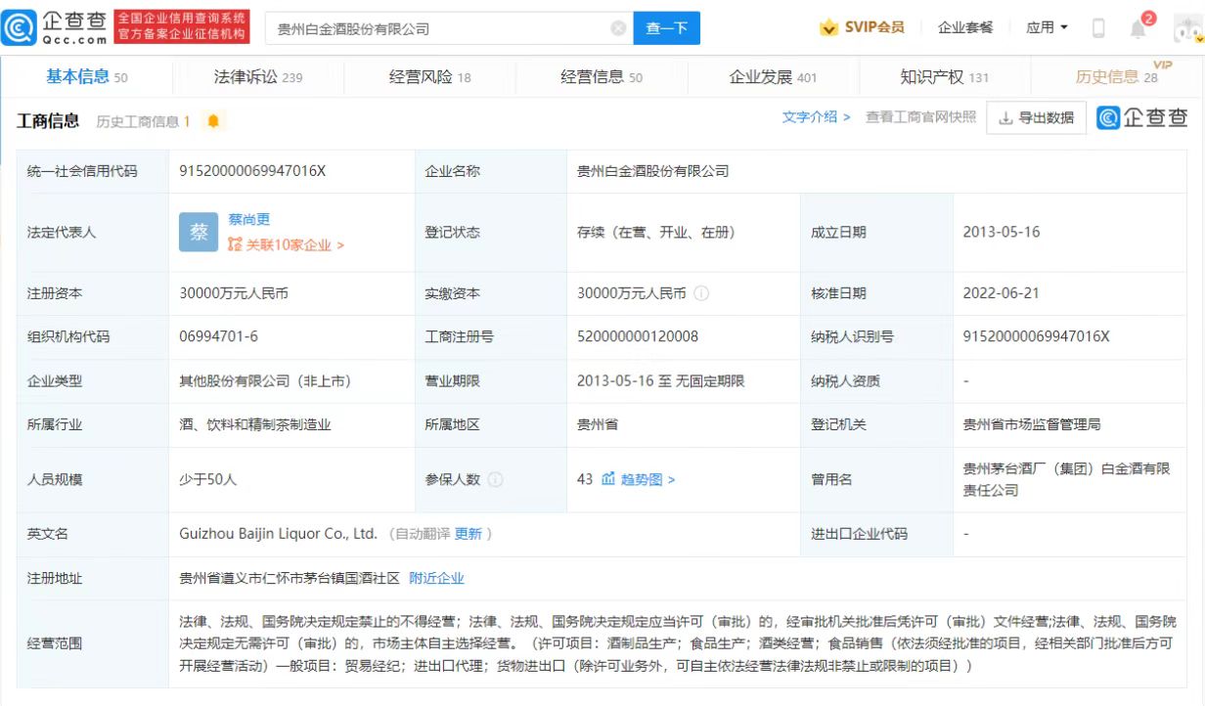Switch to the 企业发展 tab
Screen dimensions: 1205x706
click(773, 76)
